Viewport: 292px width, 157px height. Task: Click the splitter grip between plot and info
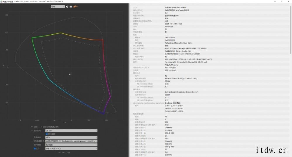tap(129, 80)
